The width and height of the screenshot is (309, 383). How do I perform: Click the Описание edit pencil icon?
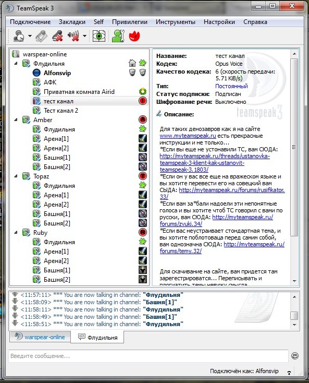tap(159, 114)
